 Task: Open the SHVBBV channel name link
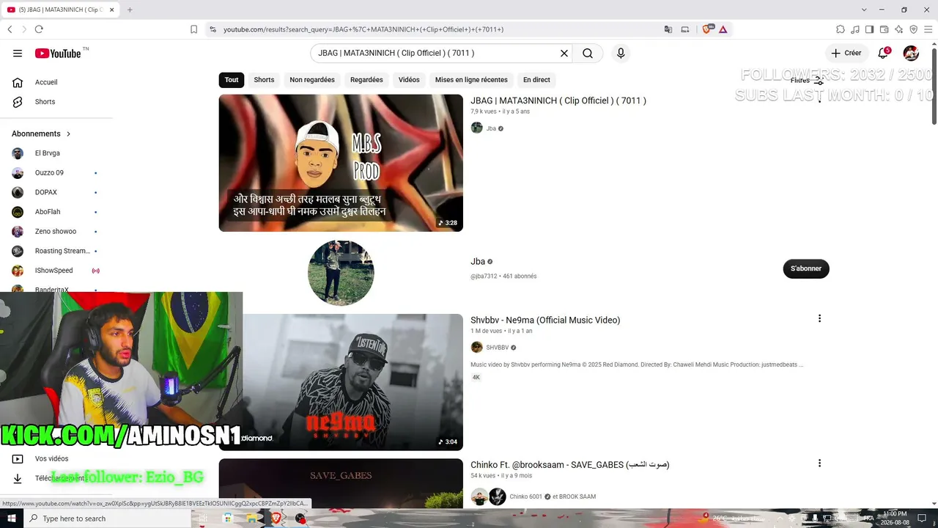(x=498, y=348)
